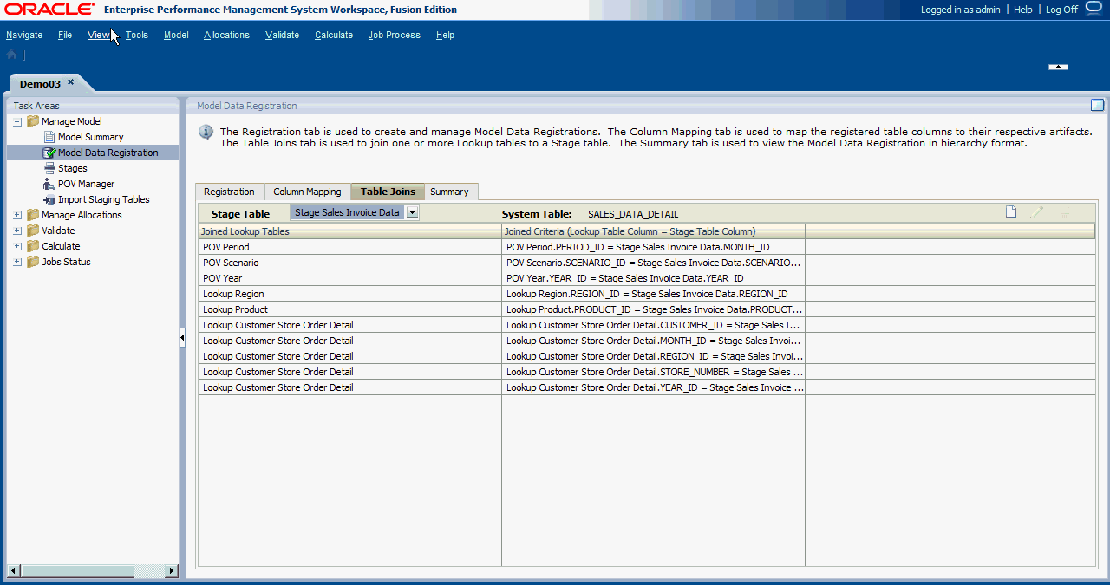The height and width of the screenshot is (585, 1110).
Task: Open the File menu
Action: click(65, 35)
